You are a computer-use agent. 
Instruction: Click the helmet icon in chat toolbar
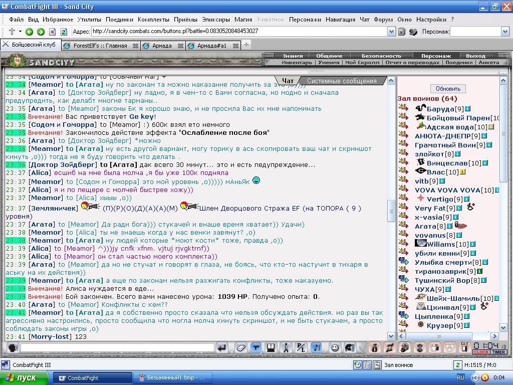click(x=350, y=347)
